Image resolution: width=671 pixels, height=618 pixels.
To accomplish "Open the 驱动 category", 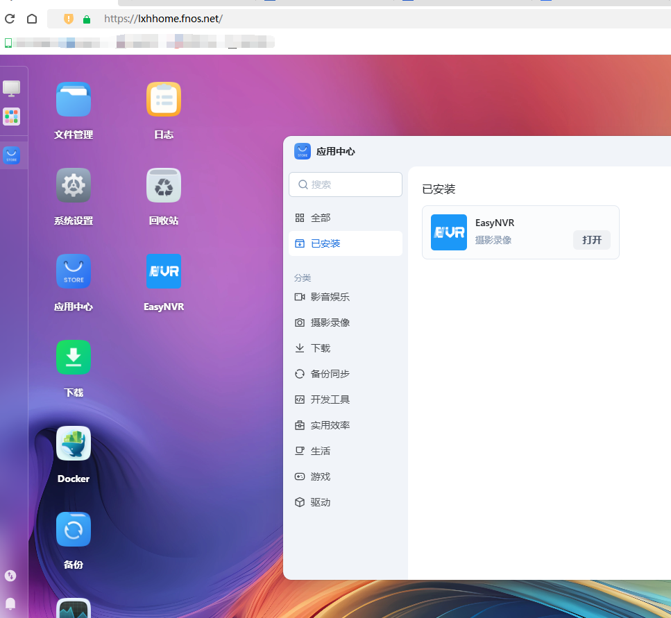I will click(346, 502).
